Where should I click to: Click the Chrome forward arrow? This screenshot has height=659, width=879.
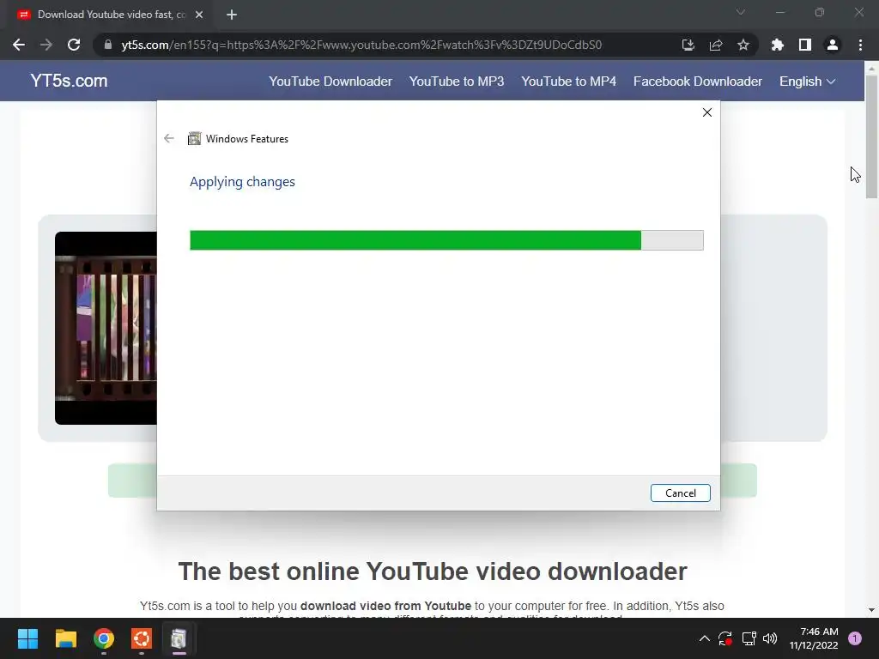[x=46, y=45]
